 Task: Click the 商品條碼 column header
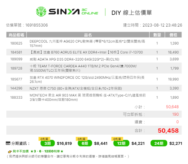click(16, 35)
